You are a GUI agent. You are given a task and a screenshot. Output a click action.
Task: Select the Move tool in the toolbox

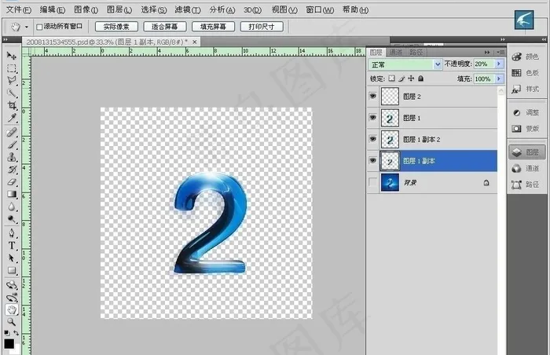point(12,56)
